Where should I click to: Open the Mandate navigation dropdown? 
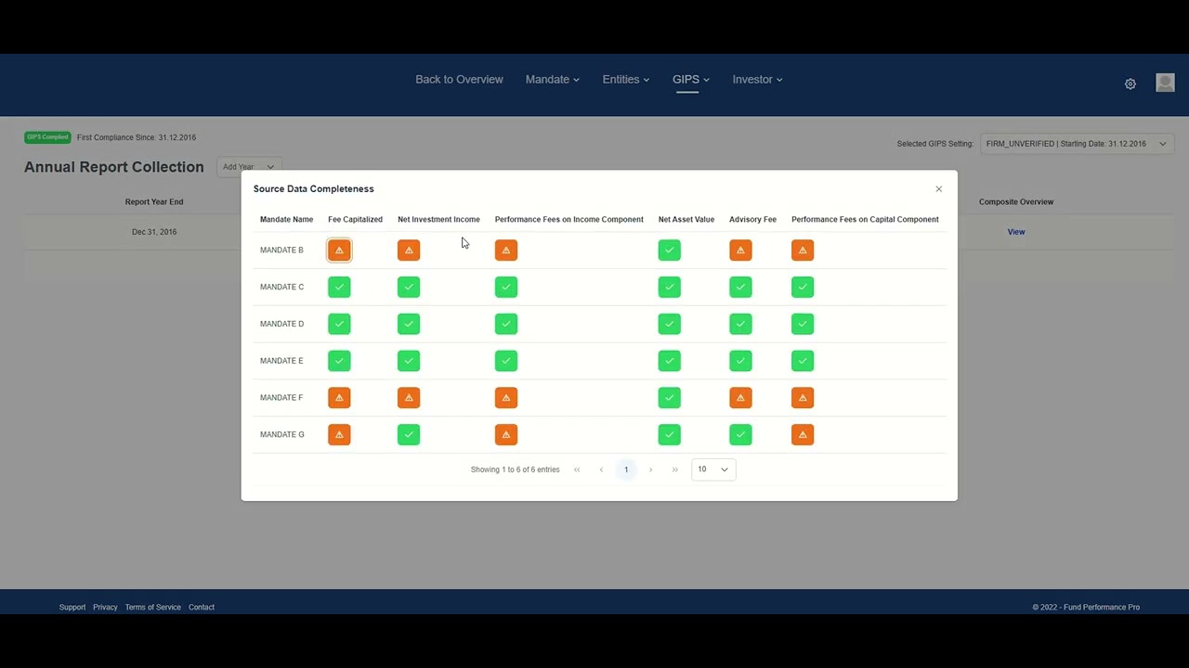(x=553, y=80)
